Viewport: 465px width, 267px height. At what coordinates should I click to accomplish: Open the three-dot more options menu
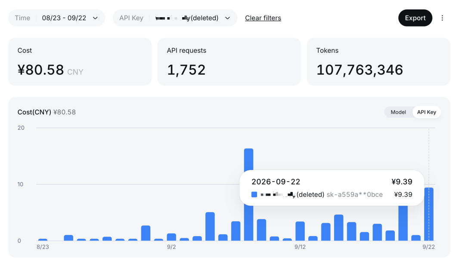point(442,18)
